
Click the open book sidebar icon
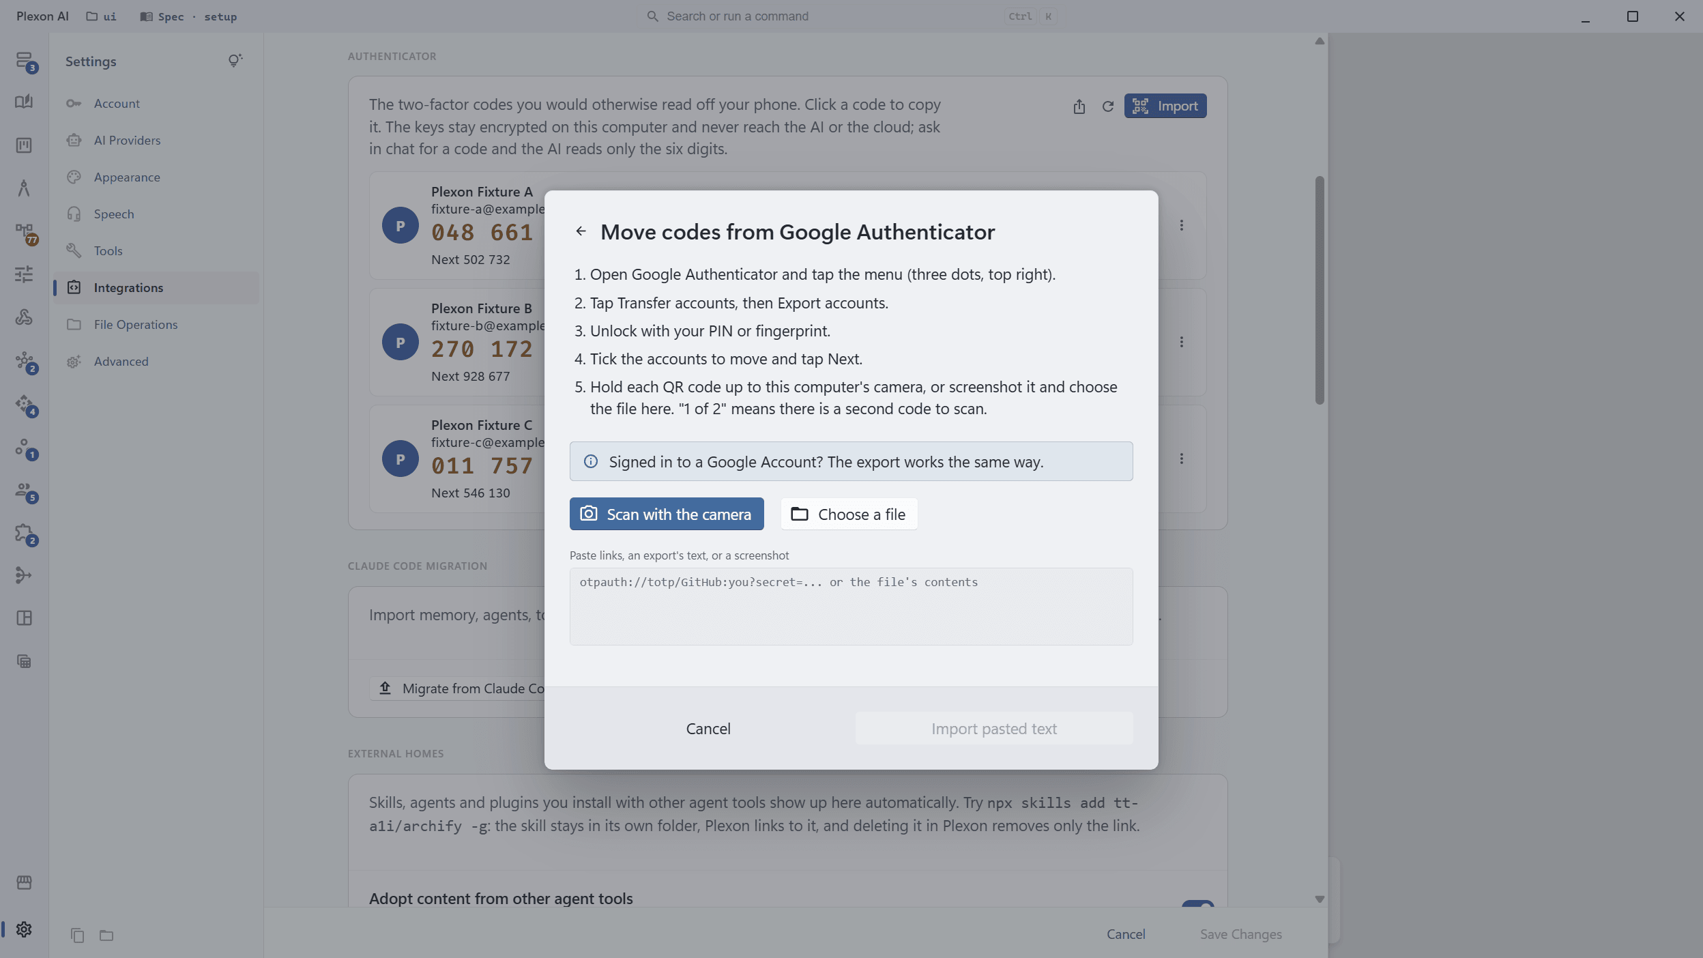pyautogui.click(x=24, y=102)
